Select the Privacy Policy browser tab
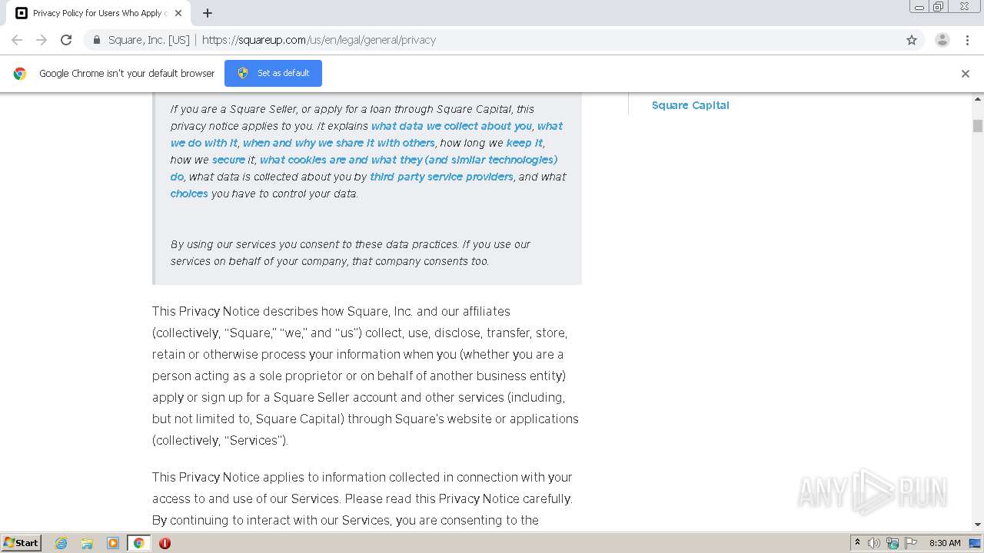This screenshot has height=553, width=984. coord(98,13)
